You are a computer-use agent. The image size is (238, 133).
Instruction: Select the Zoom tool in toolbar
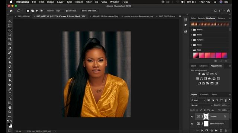click(10, 112)
